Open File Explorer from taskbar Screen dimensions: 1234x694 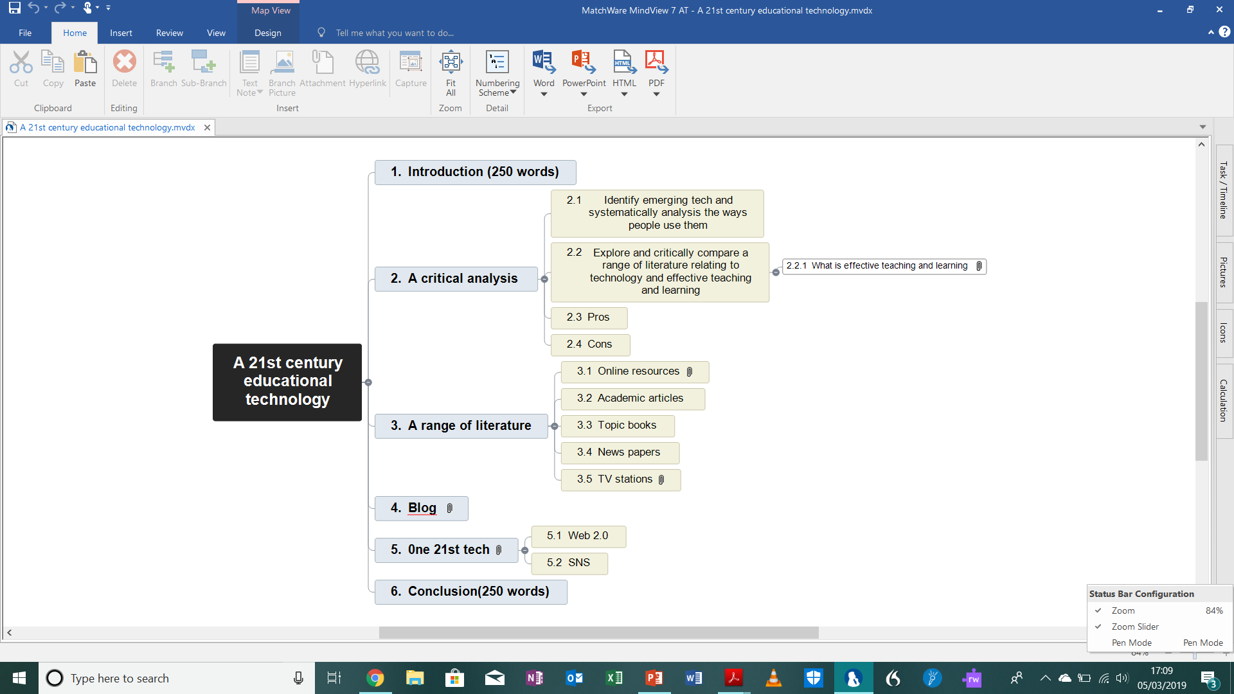[x=415, y=678]
